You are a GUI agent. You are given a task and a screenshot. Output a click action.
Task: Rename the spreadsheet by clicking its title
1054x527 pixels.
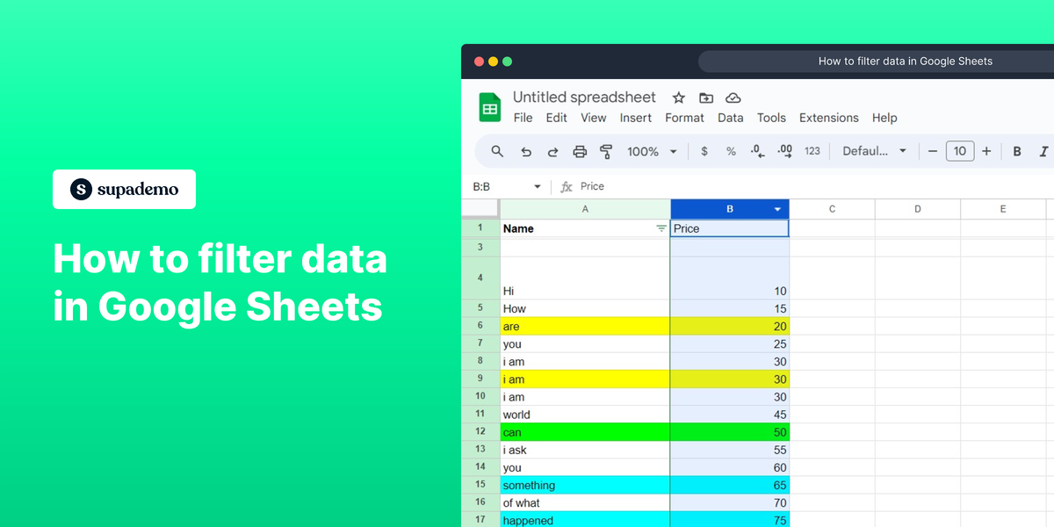[x=584, y=97]
